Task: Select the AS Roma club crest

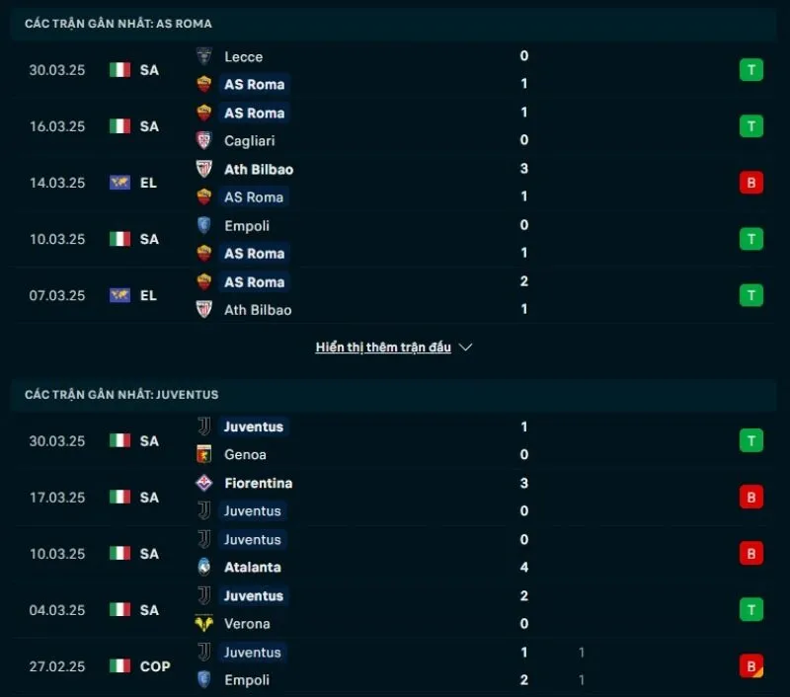Action: (205, 84)
